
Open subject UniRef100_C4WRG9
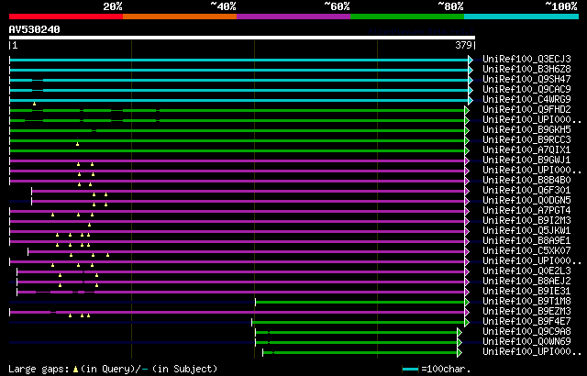tap(526, 100)
